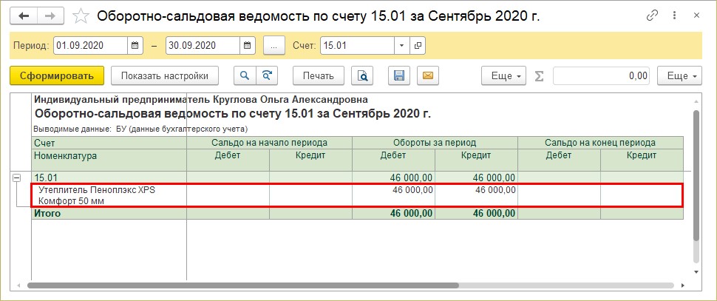Click the Печать button
717x301 pixels.
tap(319, 75)
